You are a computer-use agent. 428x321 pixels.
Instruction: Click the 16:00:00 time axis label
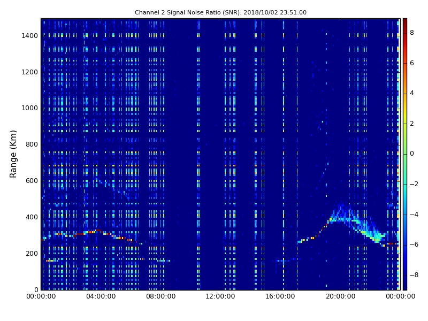pos(280,296)
